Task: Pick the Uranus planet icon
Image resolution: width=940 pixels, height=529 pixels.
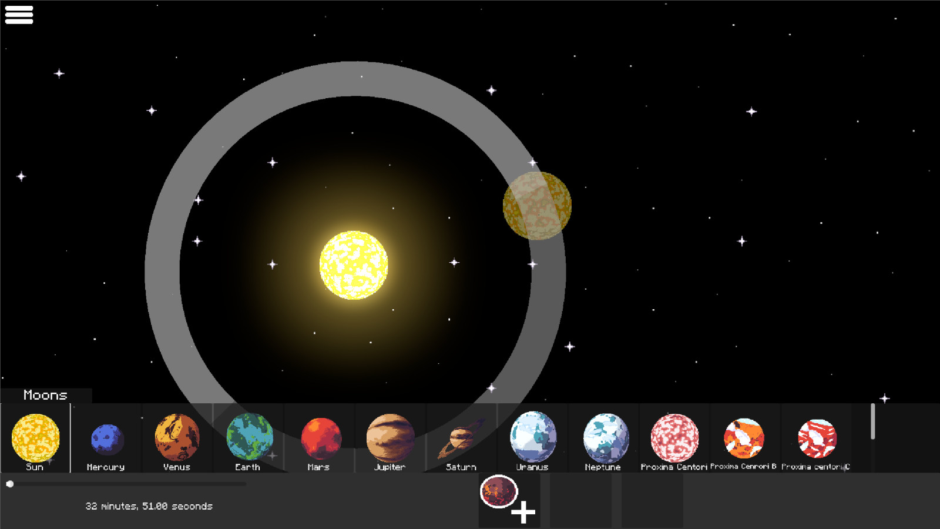Action: pyautogui.click(x=533, y=437)
